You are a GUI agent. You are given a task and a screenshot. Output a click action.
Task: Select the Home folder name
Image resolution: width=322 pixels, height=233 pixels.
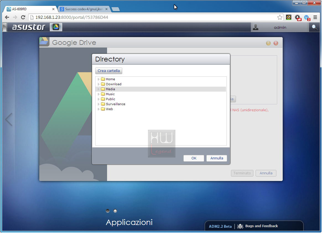pyautogui.click(x=110, y=79)
